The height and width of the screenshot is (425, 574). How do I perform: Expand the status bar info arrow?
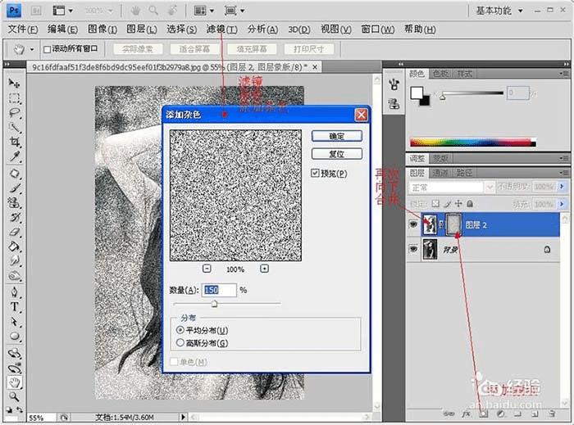click(183, 417)
